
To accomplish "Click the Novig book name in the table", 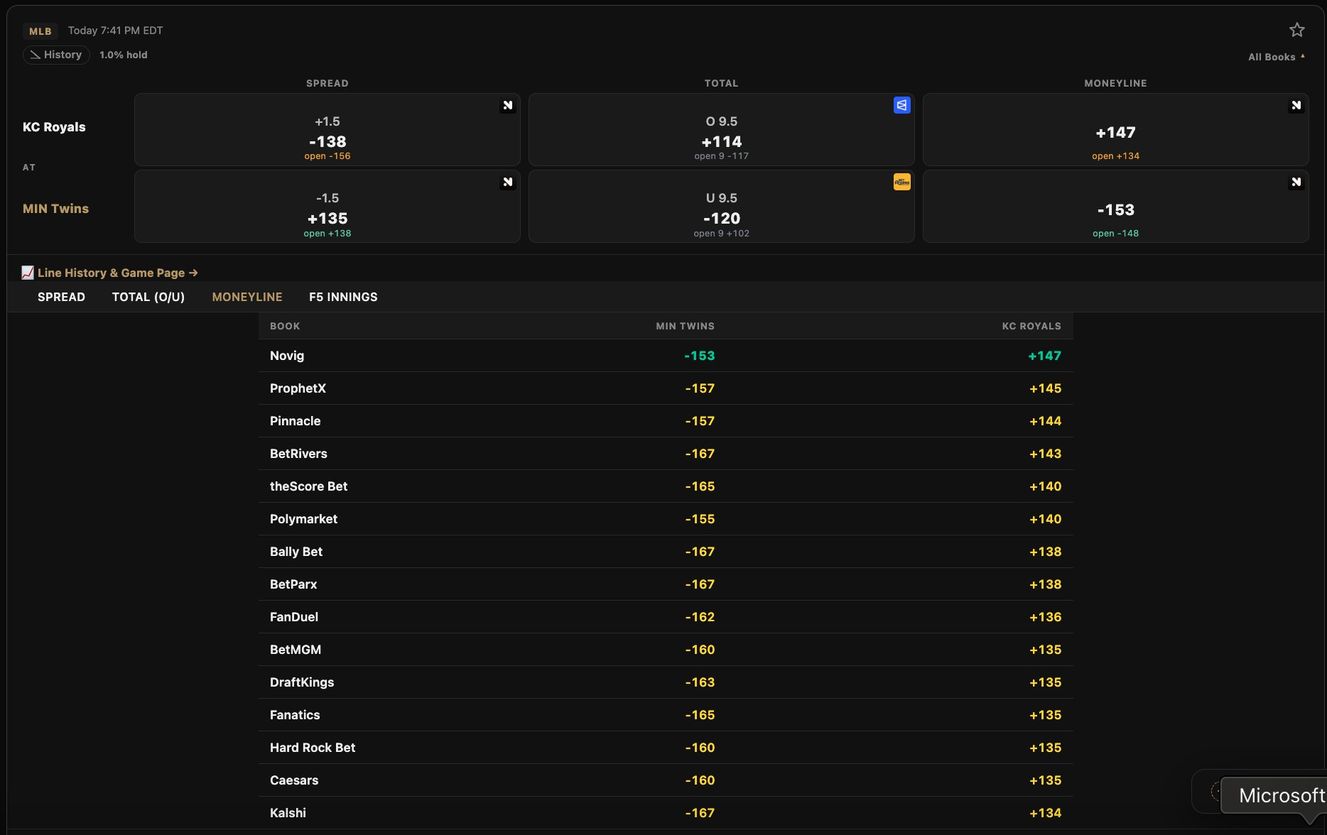I will click(287, 356).
